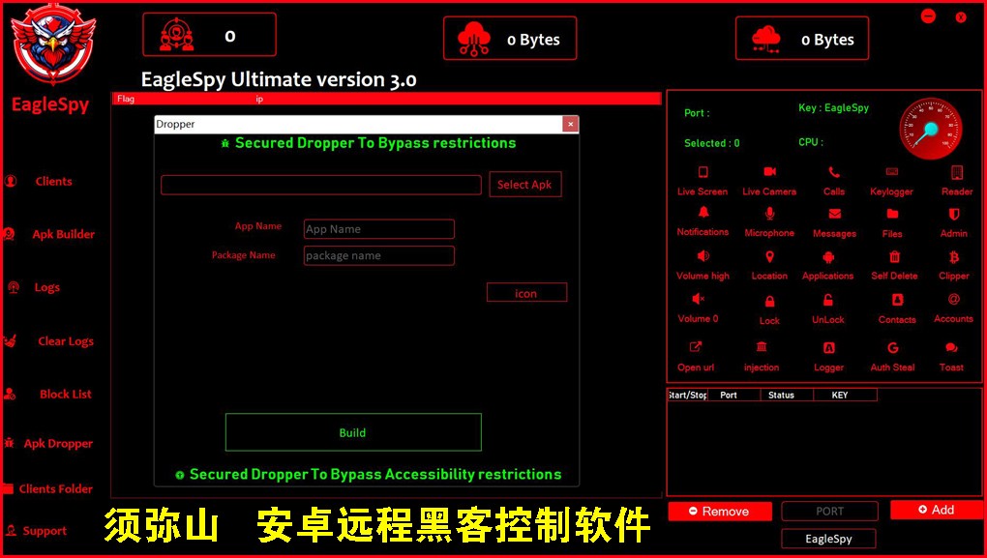Screen dimensions: 987x558
Task: Click the UnLock padlock icon
Action: click(828, 300)
